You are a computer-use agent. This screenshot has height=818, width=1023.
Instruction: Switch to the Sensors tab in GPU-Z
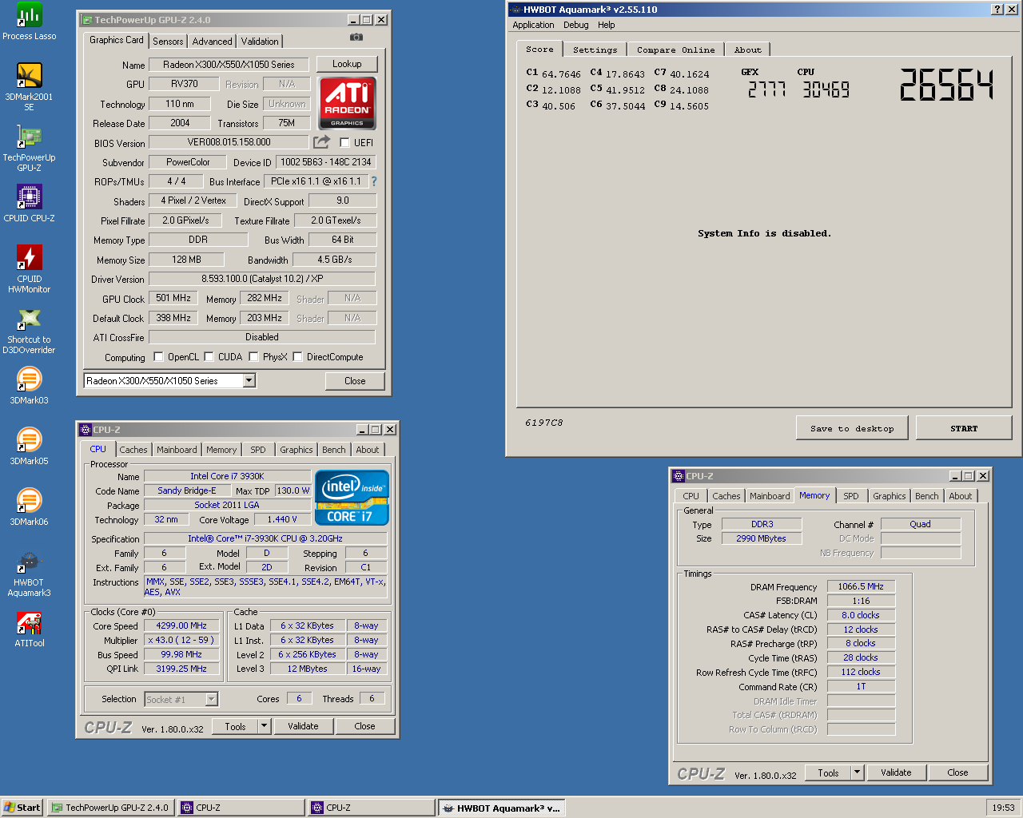click(x=168, y=42)
